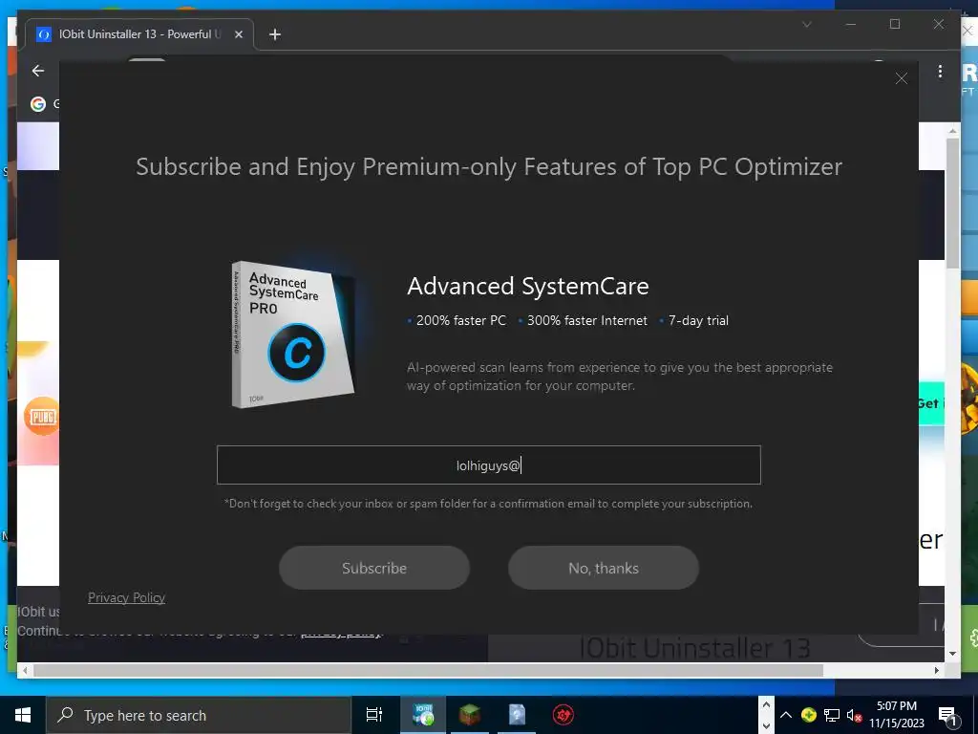This screenshot has height=734, width=978.
Task: Click the Subscribe button
Action: [374, 568]
